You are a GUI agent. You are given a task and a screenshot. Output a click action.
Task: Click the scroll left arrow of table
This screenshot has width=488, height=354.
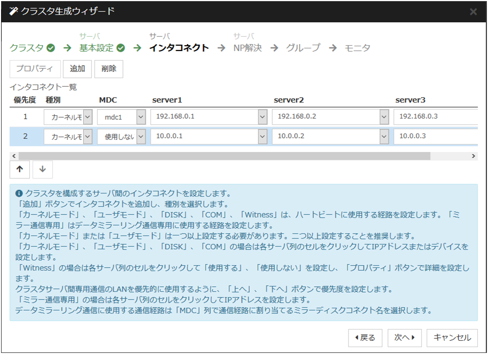tap(13, 156)
